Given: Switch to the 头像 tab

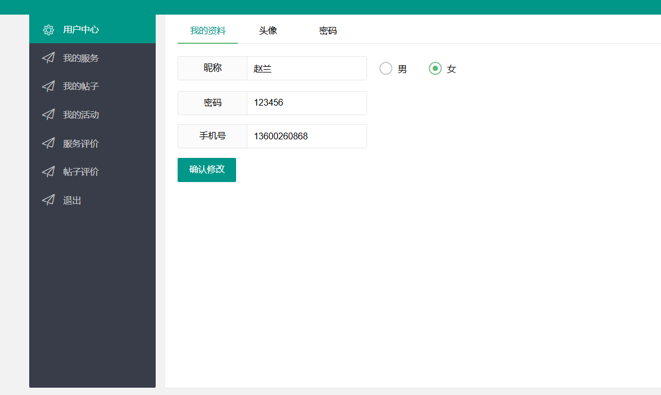Looking at the screenshot, I should (x=268, y=31).
